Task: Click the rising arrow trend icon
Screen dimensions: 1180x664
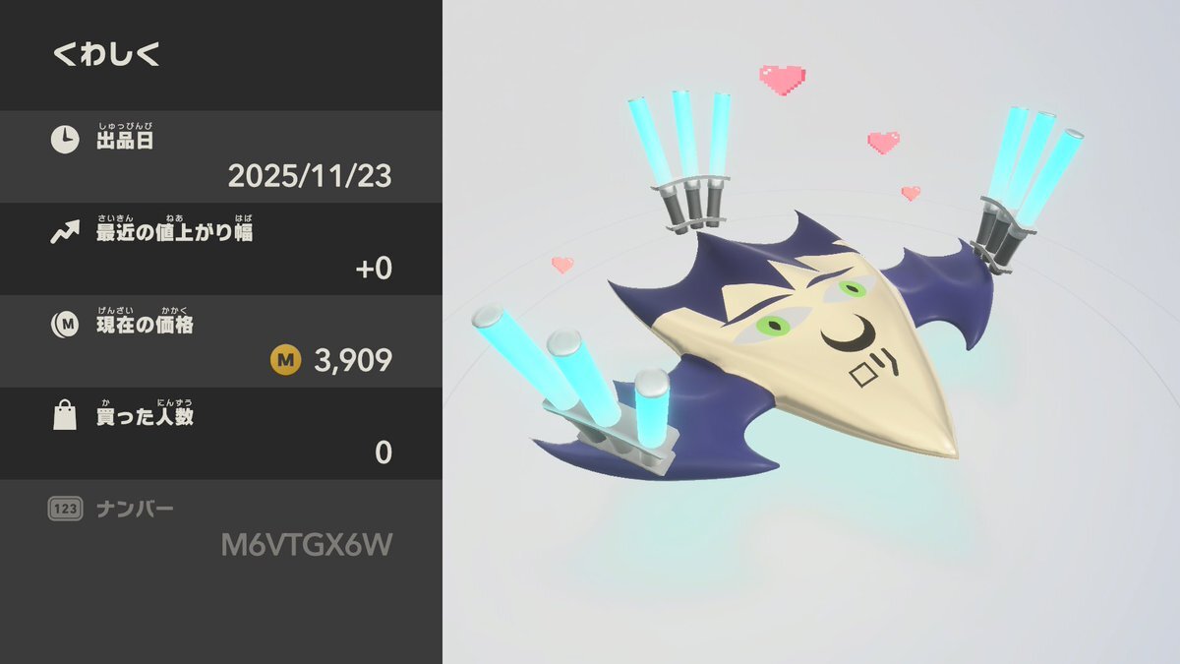Action: (x=65, y=232)
